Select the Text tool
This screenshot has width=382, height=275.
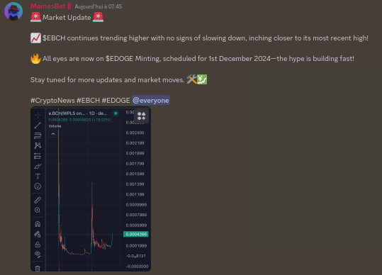(38, 176)
